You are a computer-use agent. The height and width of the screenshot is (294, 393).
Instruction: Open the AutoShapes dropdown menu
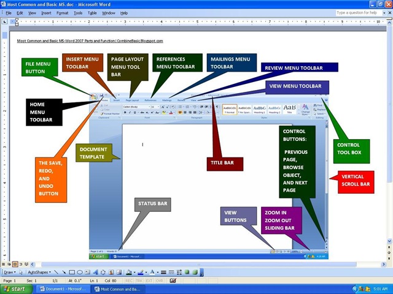pos(39,272)
